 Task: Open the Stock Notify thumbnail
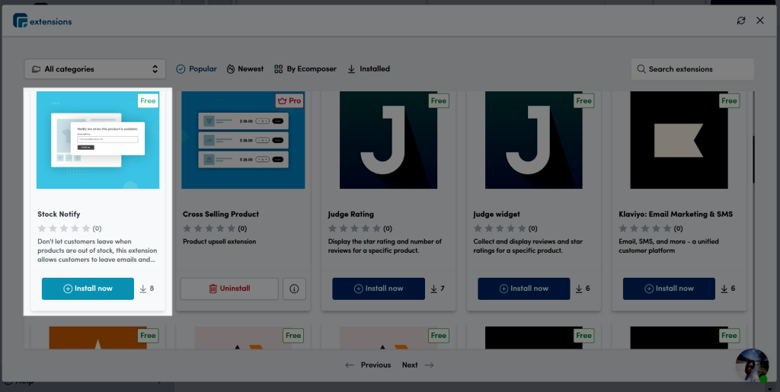pyautogui.click(x=98, y=140)
